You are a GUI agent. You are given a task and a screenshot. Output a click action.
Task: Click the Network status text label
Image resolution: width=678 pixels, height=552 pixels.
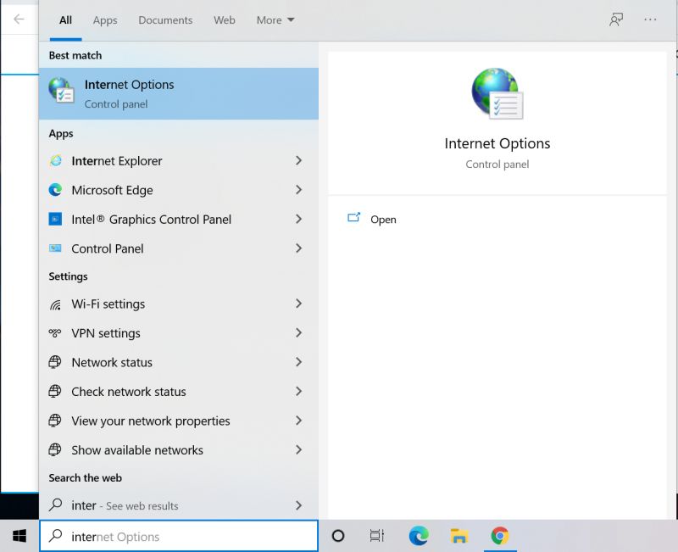point(112,363)
